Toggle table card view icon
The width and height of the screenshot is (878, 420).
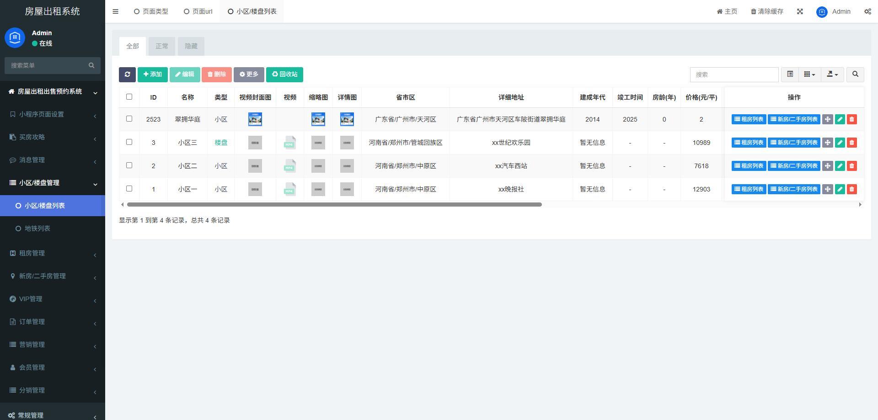(x=790, y=74)
